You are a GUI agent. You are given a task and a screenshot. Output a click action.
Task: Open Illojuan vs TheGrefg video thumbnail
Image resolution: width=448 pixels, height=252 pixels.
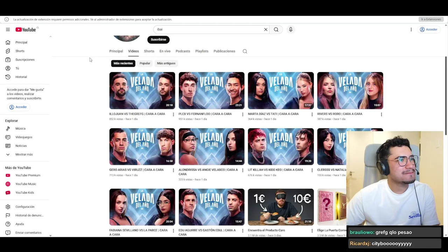click(142, 91)
